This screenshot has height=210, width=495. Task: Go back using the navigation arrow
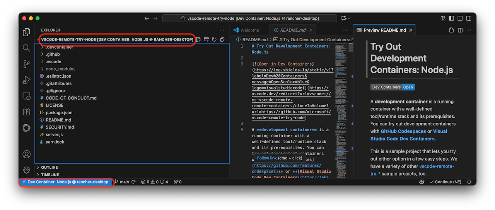coord(147,18)
